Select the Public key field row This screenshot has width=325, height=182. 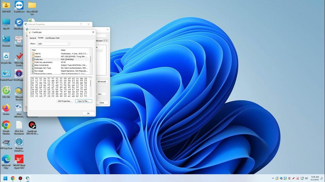click(x=60, y=59)
